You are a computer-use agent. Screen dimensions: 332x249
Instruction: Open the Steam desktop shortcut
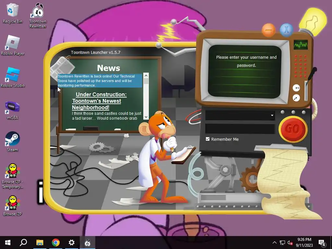13,141
